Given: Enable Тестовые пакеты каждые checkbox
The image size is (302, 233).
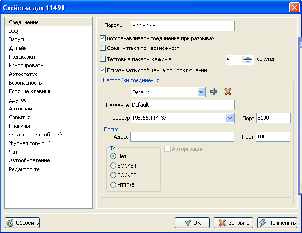Looking at the screenshot, I should point(102,60).
